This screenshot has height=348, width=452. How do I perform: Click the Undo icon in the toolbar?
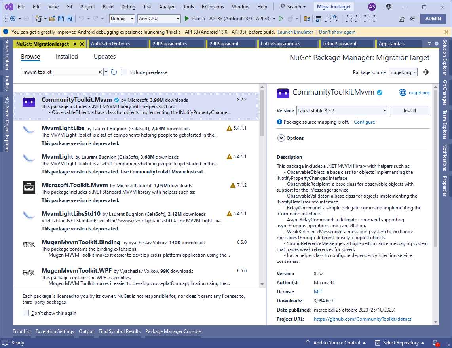pyautogui.click(x=82, y=19)
